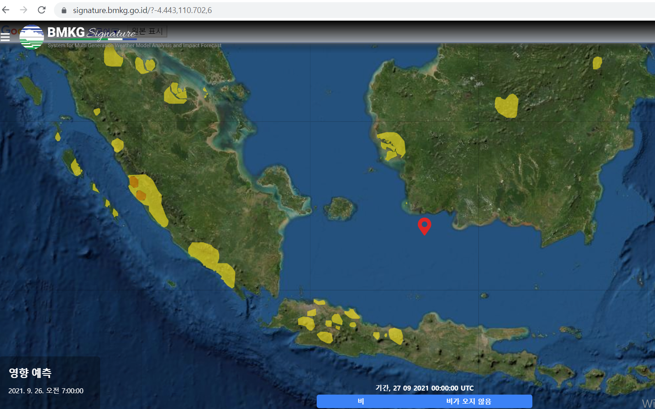Go back using browser back arrow
Image resolution: width=655 pixels, height=409 pixels.
pyautogui.click(x=6, y=10)
